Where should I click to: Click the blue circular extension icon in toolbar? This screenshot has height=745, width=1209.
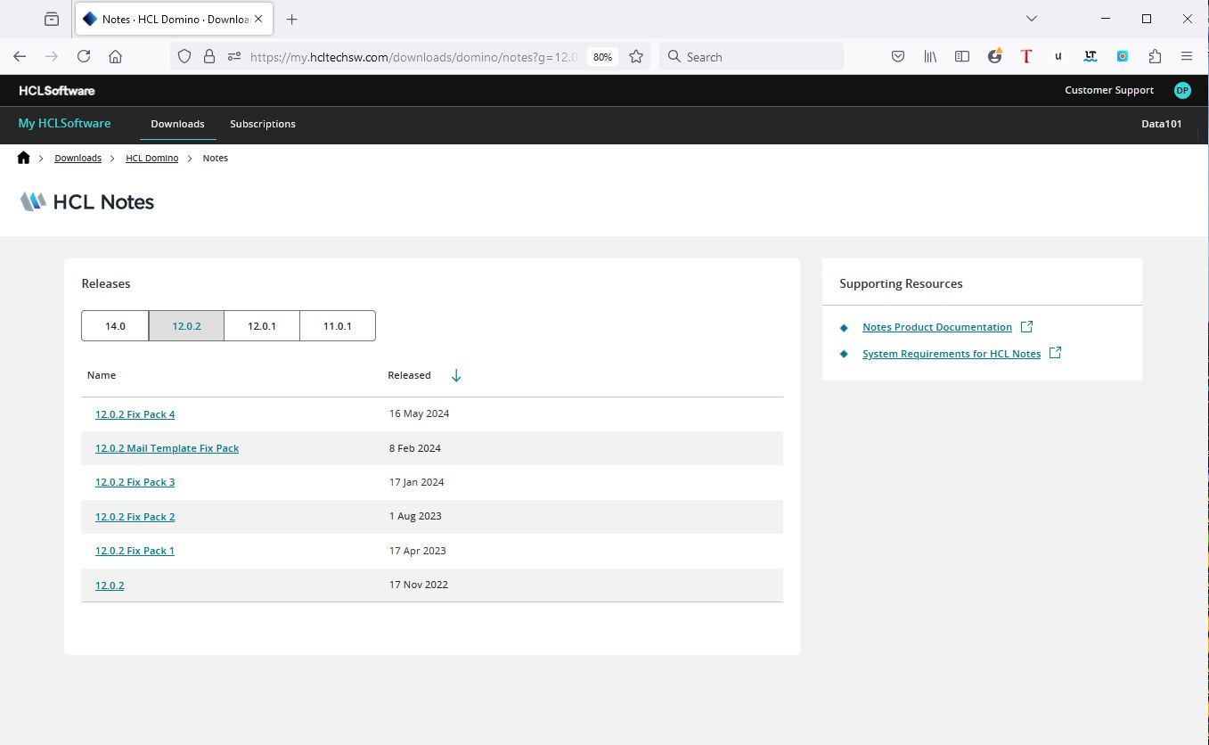(1123, 56)
